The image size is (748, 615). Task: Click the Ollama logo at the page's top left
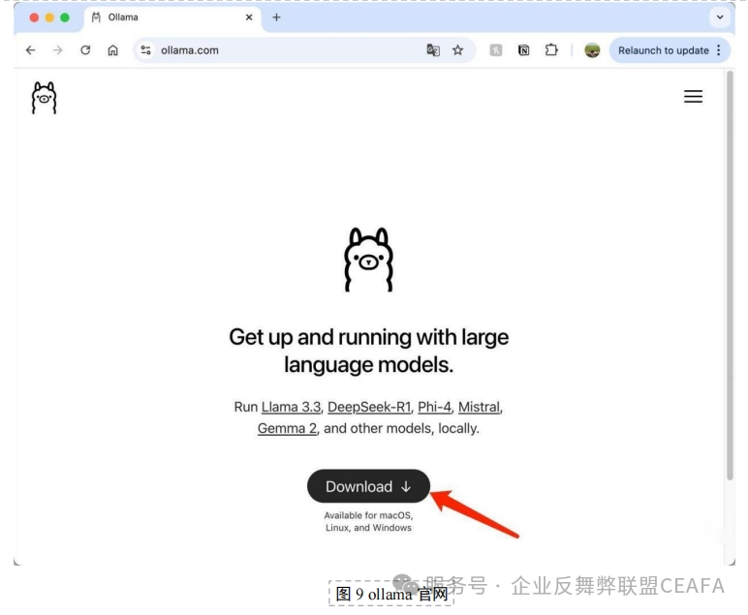pos(44,98)
